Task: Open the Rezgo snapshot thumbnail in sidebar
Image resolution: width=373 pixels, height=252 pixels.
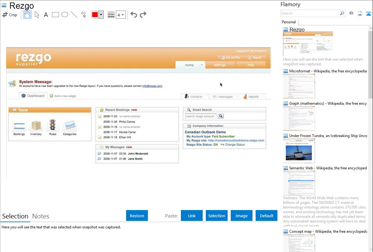Action: 308,44
